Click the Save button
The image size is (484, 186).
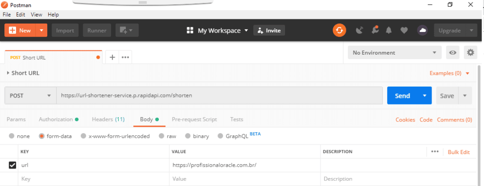[x=447, y=96]
